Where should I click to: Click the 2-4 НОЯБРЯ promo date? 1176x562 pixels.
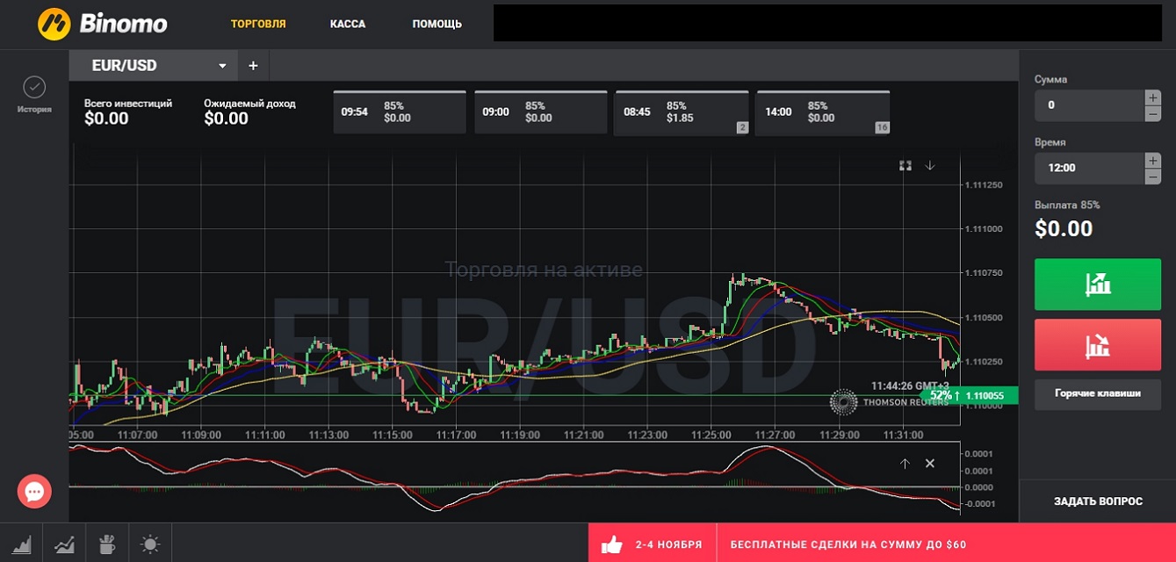pos(668,544)
